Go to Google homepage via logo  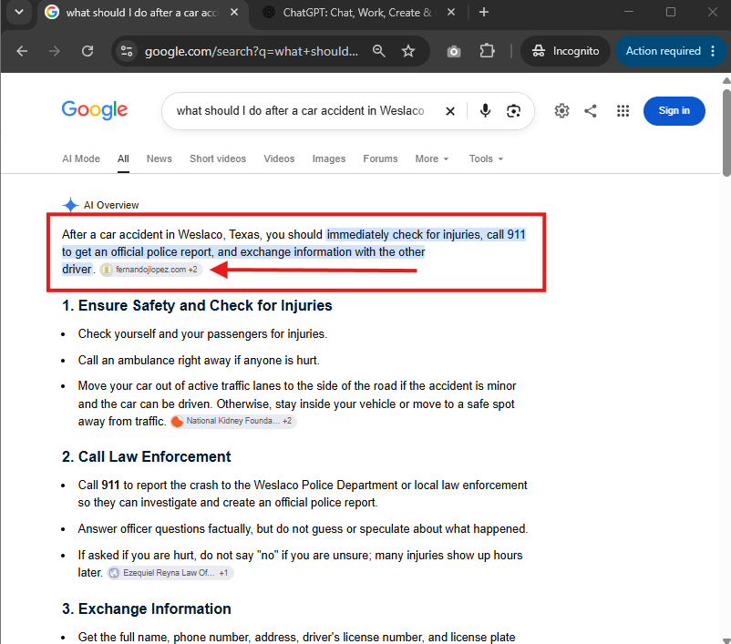[x=95, y=110]
